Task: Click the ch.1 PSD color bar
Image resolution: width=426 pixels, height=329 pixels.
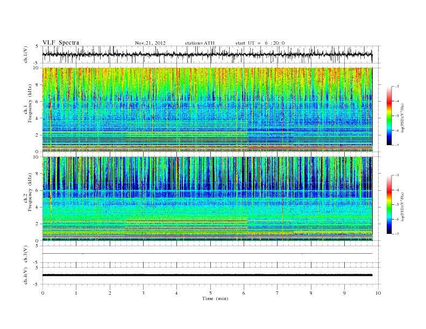Action: 389,116
